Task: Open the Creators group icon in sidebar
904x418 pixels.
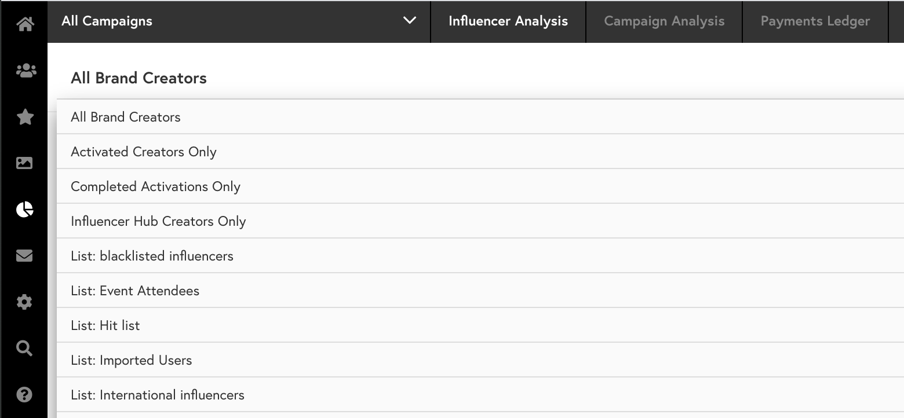Action: (25, 71)
